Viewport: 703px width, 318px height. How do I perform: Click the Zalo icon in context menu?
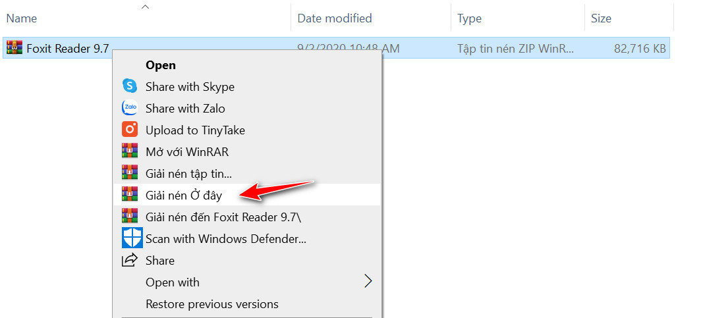coord(130,108)
